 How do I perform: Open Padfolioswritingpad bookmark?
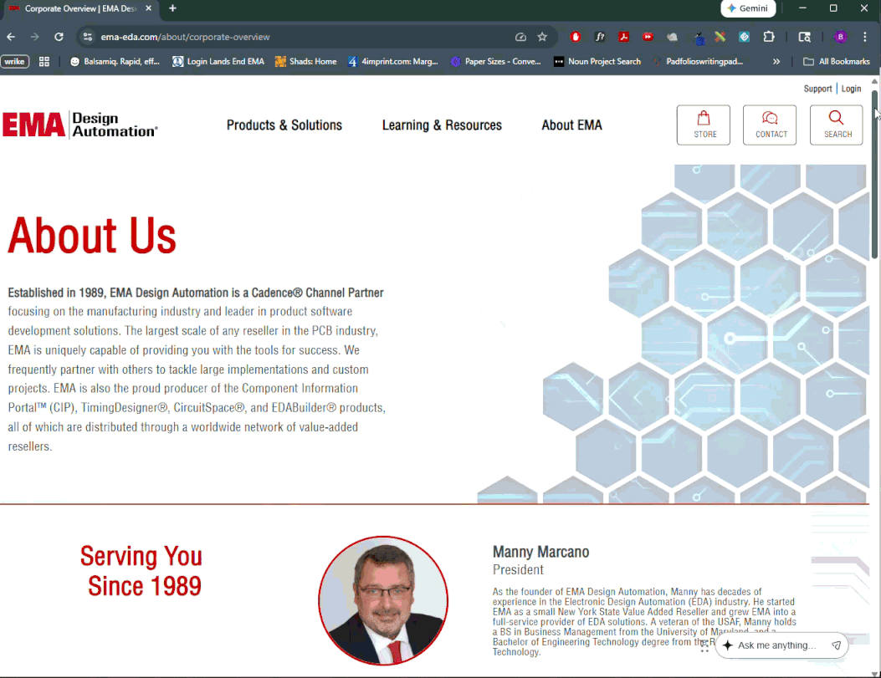tap(699, 62)
